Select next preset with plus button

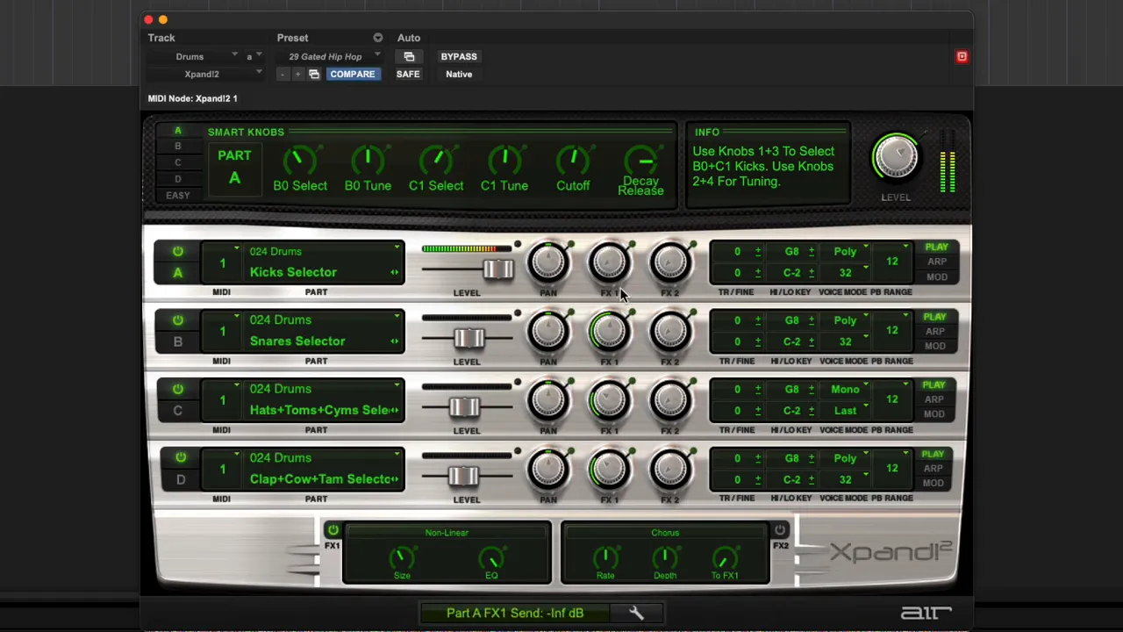pos(297,75)
